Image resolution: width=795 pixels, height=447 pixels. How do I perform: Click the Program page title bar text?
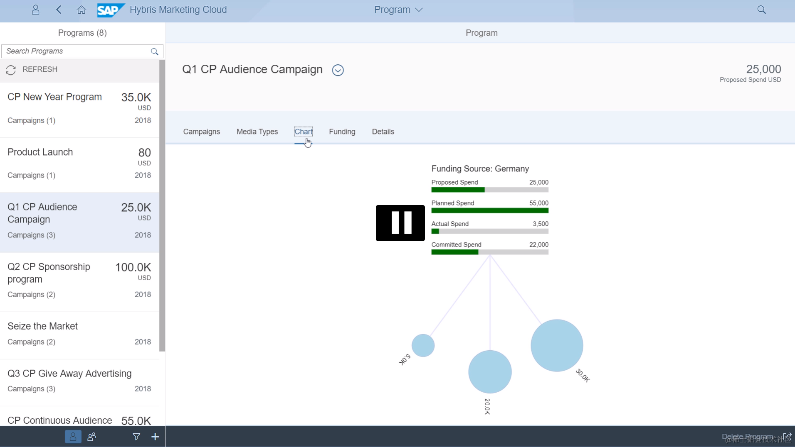point(481,33)
